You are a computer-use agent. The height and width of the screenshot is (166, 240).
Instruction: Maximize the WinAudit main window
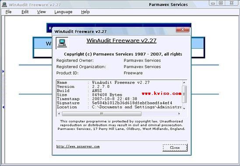(221, 3)
